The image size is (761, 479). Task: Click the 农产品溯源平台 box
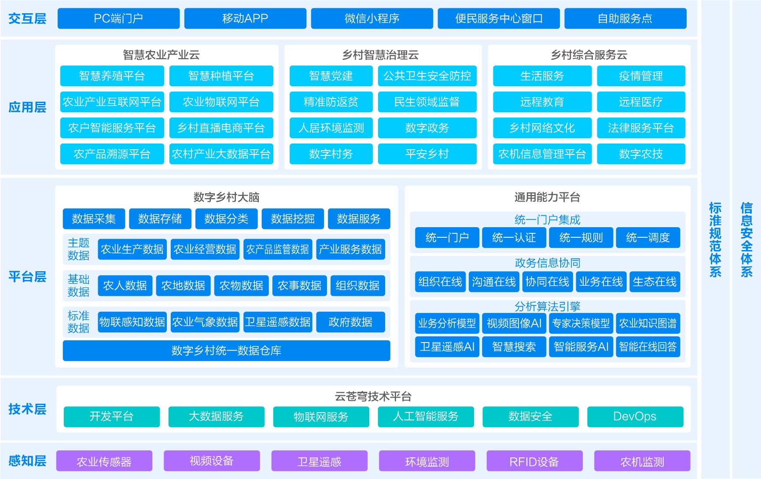pos(112,154)
